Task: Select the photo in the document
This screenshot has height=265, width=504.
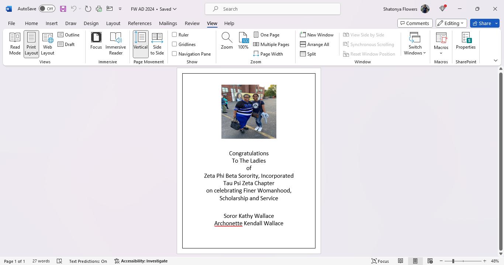Action: (x=249, y=112)
